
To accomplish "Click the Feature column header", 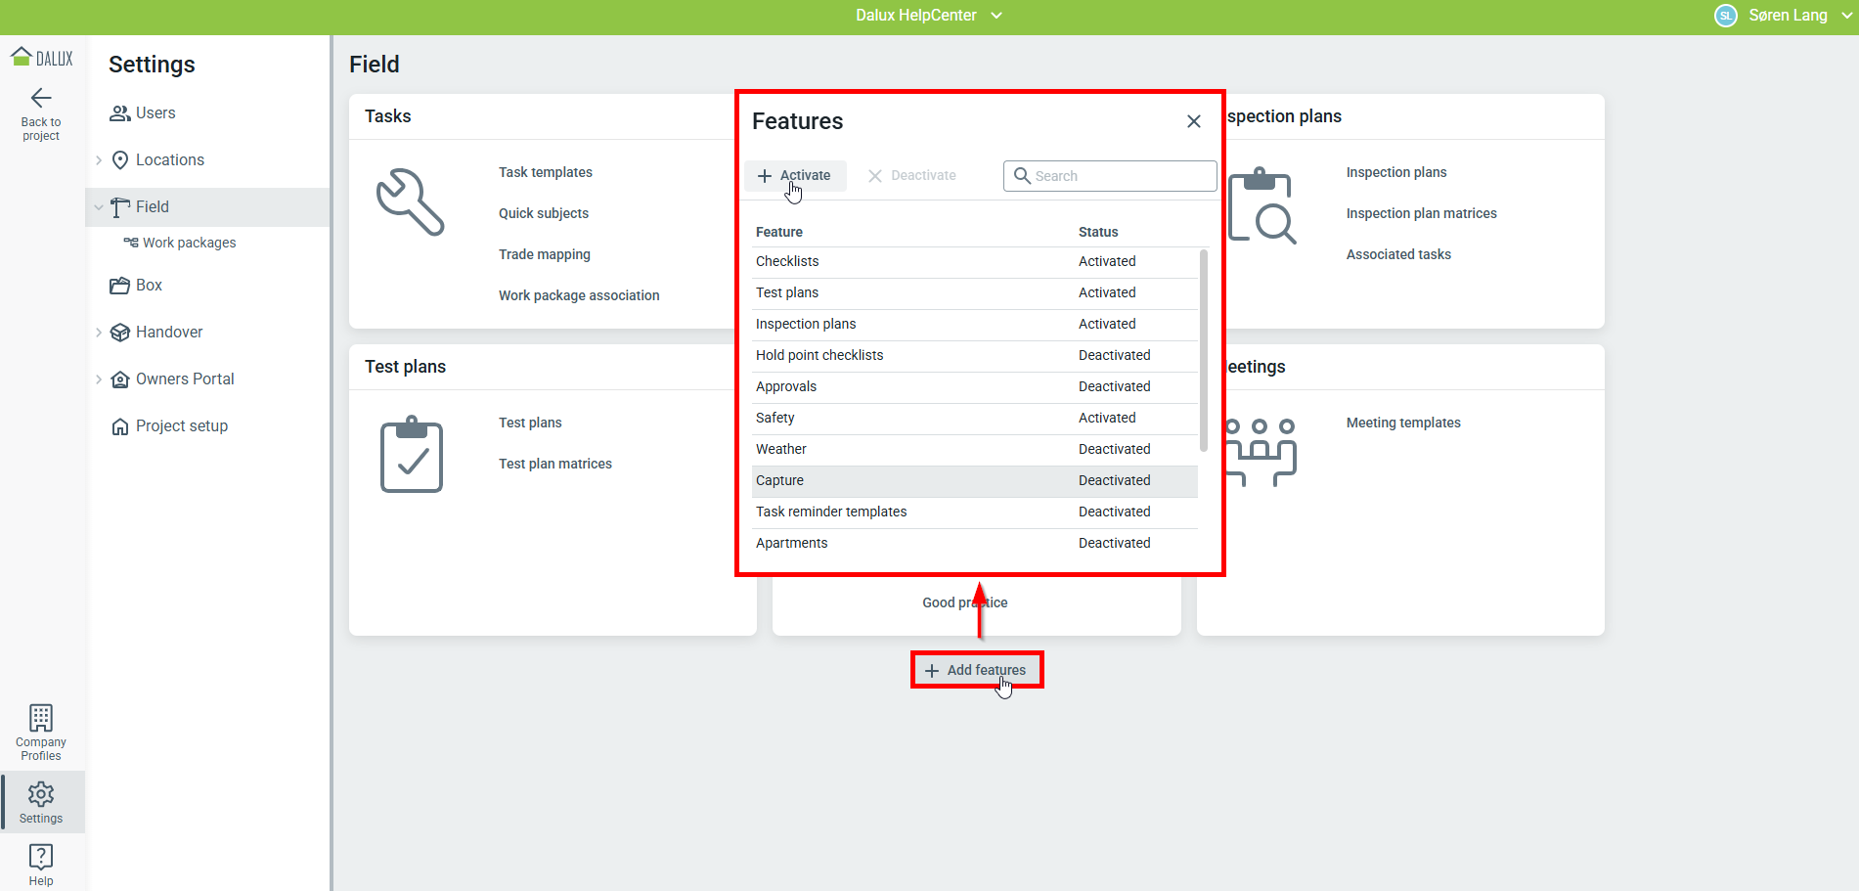I will pos(779,232).
